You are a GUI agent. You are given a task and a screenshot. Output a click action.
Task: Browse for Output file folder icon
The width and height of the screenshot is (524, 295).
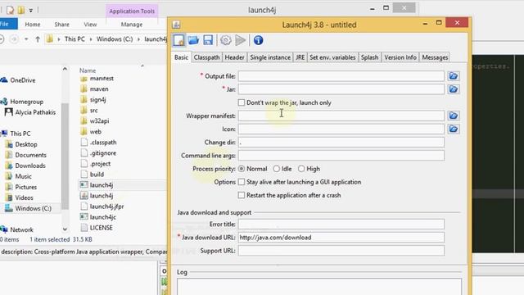point(453,76)
